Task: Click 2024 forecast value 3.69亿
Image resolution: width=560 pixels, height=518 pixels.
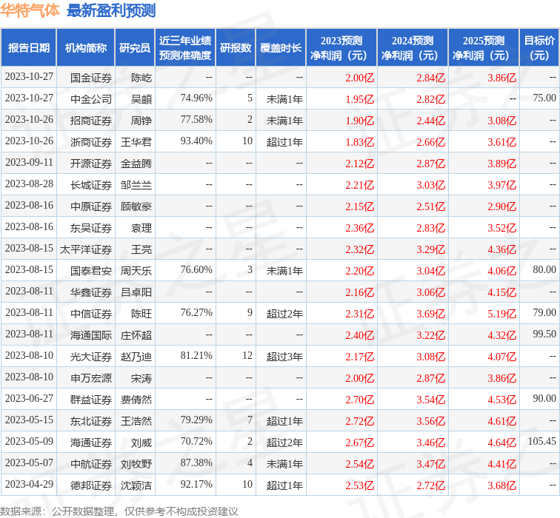Action: pyautogui.click(x=430, y=314)
